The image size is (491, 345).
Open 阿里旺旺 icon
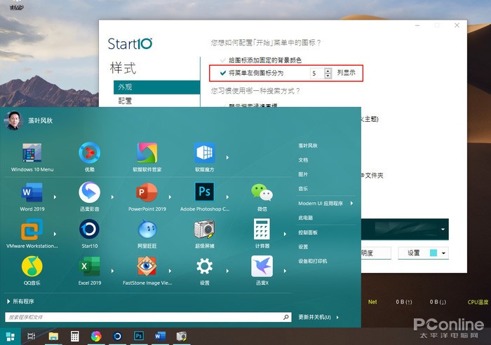[147, 229]
